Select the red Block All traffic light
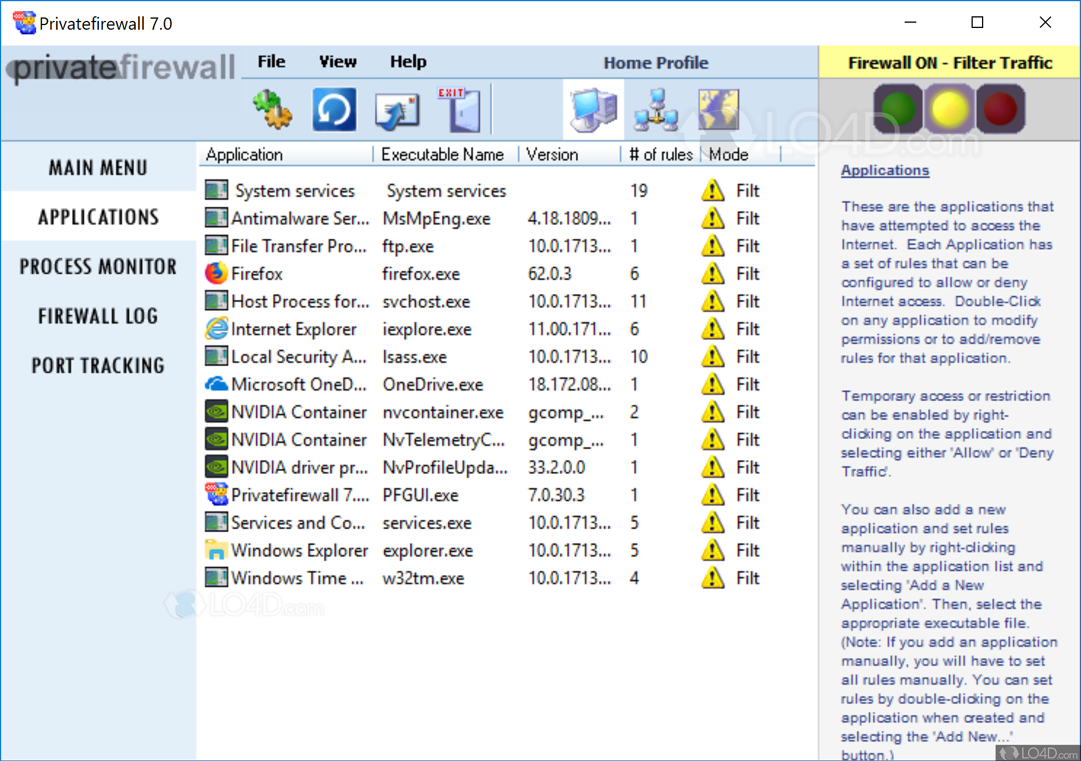The image size is (1081, 761). (x=1001, y=108)
